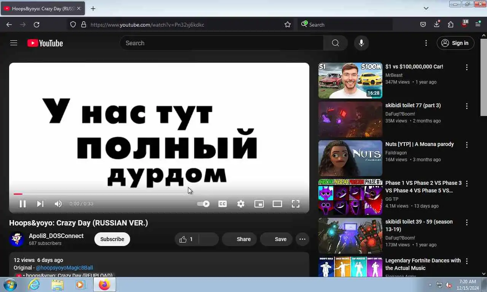Image resolution: width=487 pixels, height=292 pixels.
Task: Save the video to a playlist
Action: pyautogui.click(x=276, y=239)
